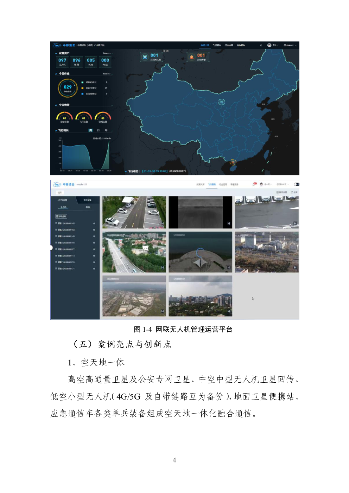Click the 多机控制 button
This screenshot has height=493, width=349.
tap(61, 216)
